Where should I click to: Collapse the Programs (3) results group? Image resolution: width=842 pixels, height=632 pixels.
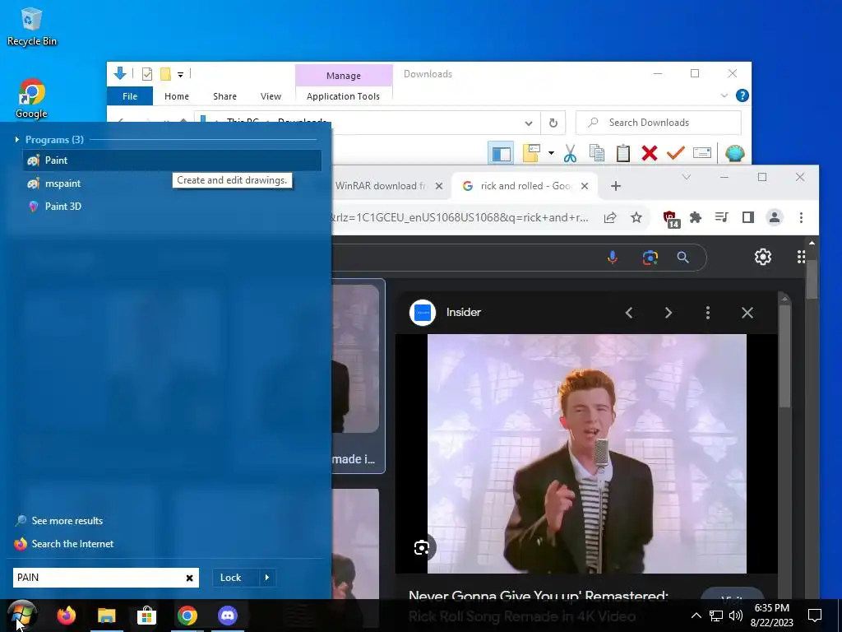pyautogui.click(x=17, y=140)
